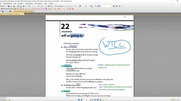The width and height of the screenshot is (181, 101).
Task: Select the Sticky Note pin tool
Action: [46, 9]
